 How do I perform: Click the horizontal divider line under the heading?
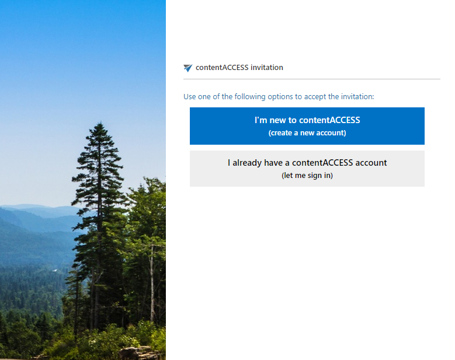pyautogui.click(x=312, y=79)
